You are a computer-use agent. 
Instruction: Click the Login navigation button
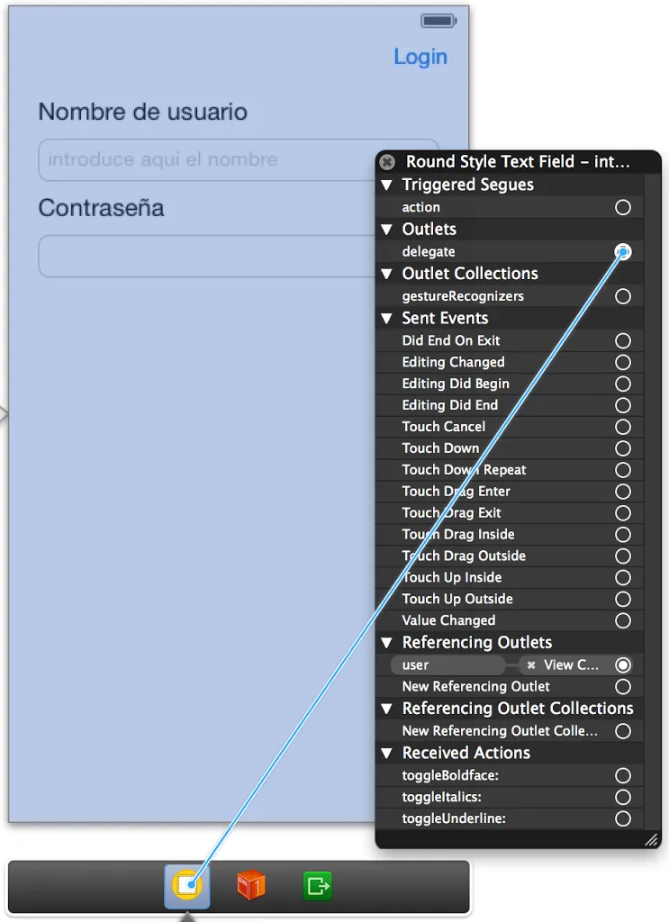[420, 57]
